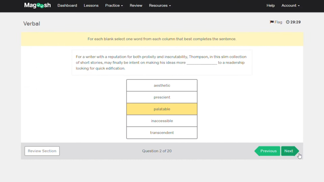This screenshot has height=182, width=324.
Task: Click the 'Question 2 of 20' label
Action: [x=157, y=151]
